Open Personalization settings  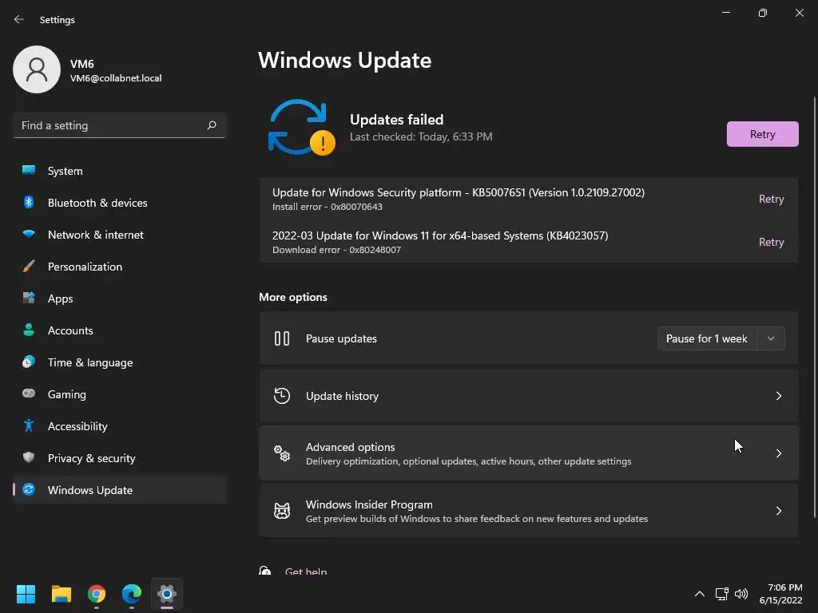(x=120, y=267)
